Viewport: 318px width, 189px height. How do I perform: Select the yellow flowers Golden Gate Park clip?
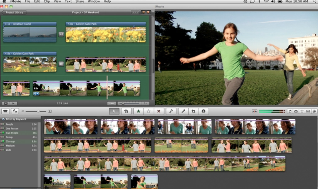click(x=106, y=34)
